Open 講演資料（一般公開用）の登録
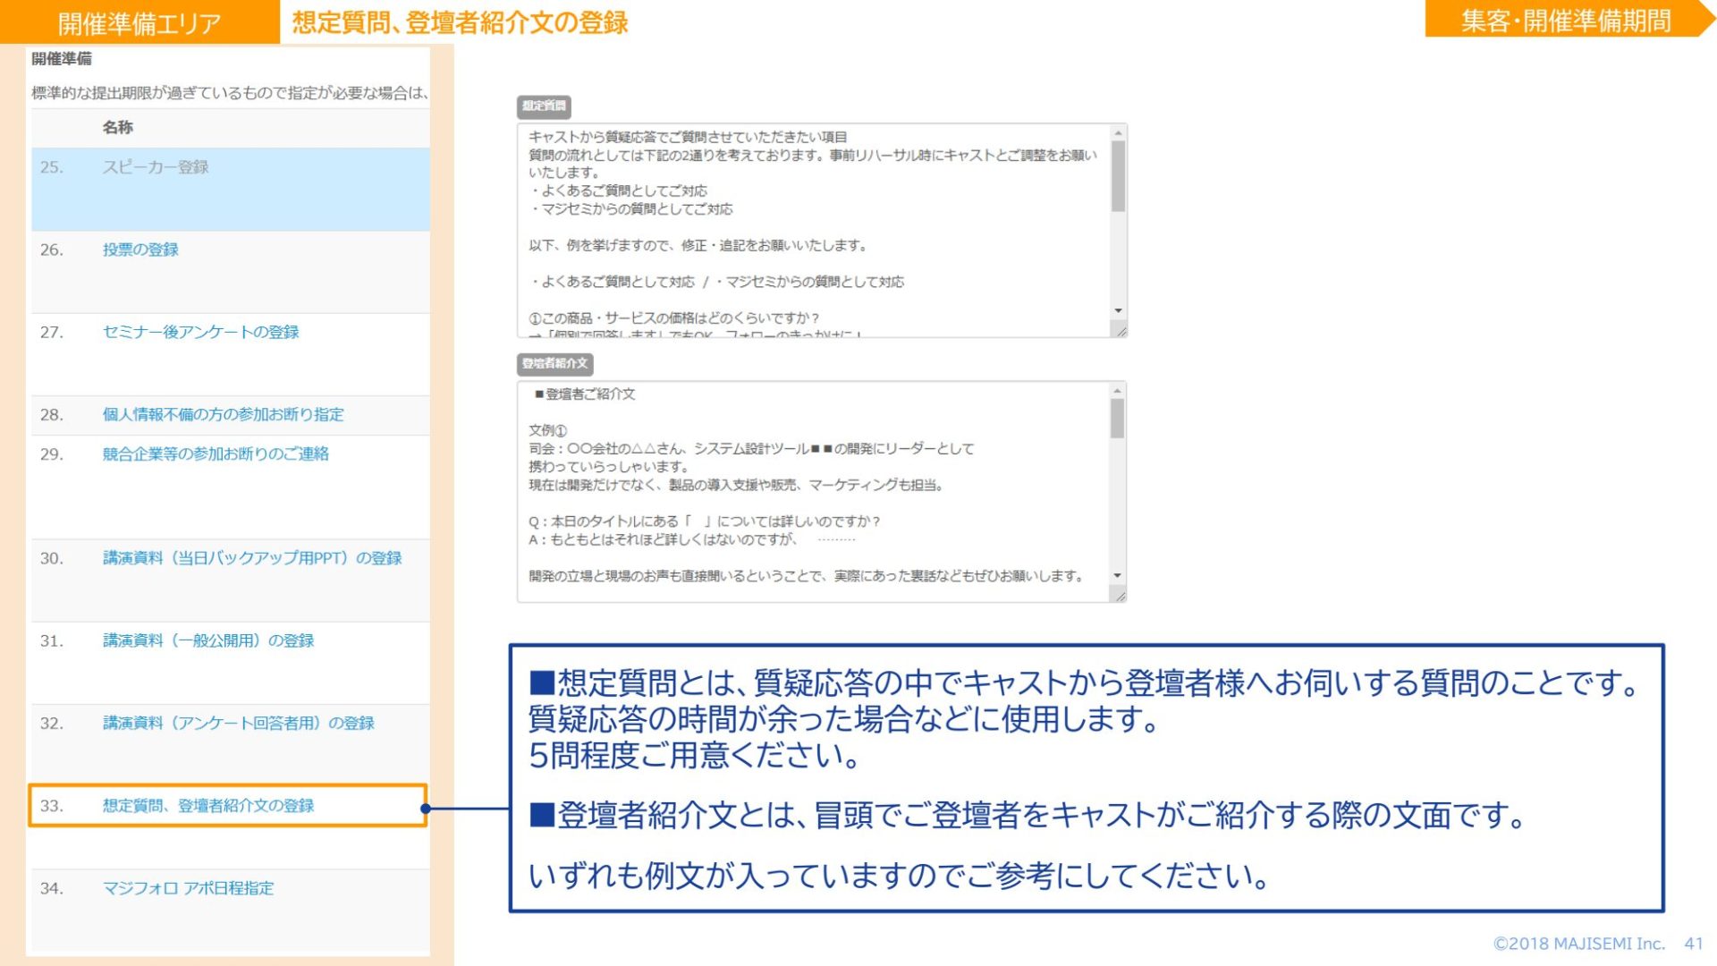This screenshot has width=1717, height=966. 208,640
